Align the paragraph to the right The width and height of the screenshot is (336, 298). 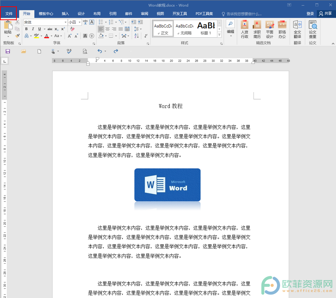click(x=114, y=29)
